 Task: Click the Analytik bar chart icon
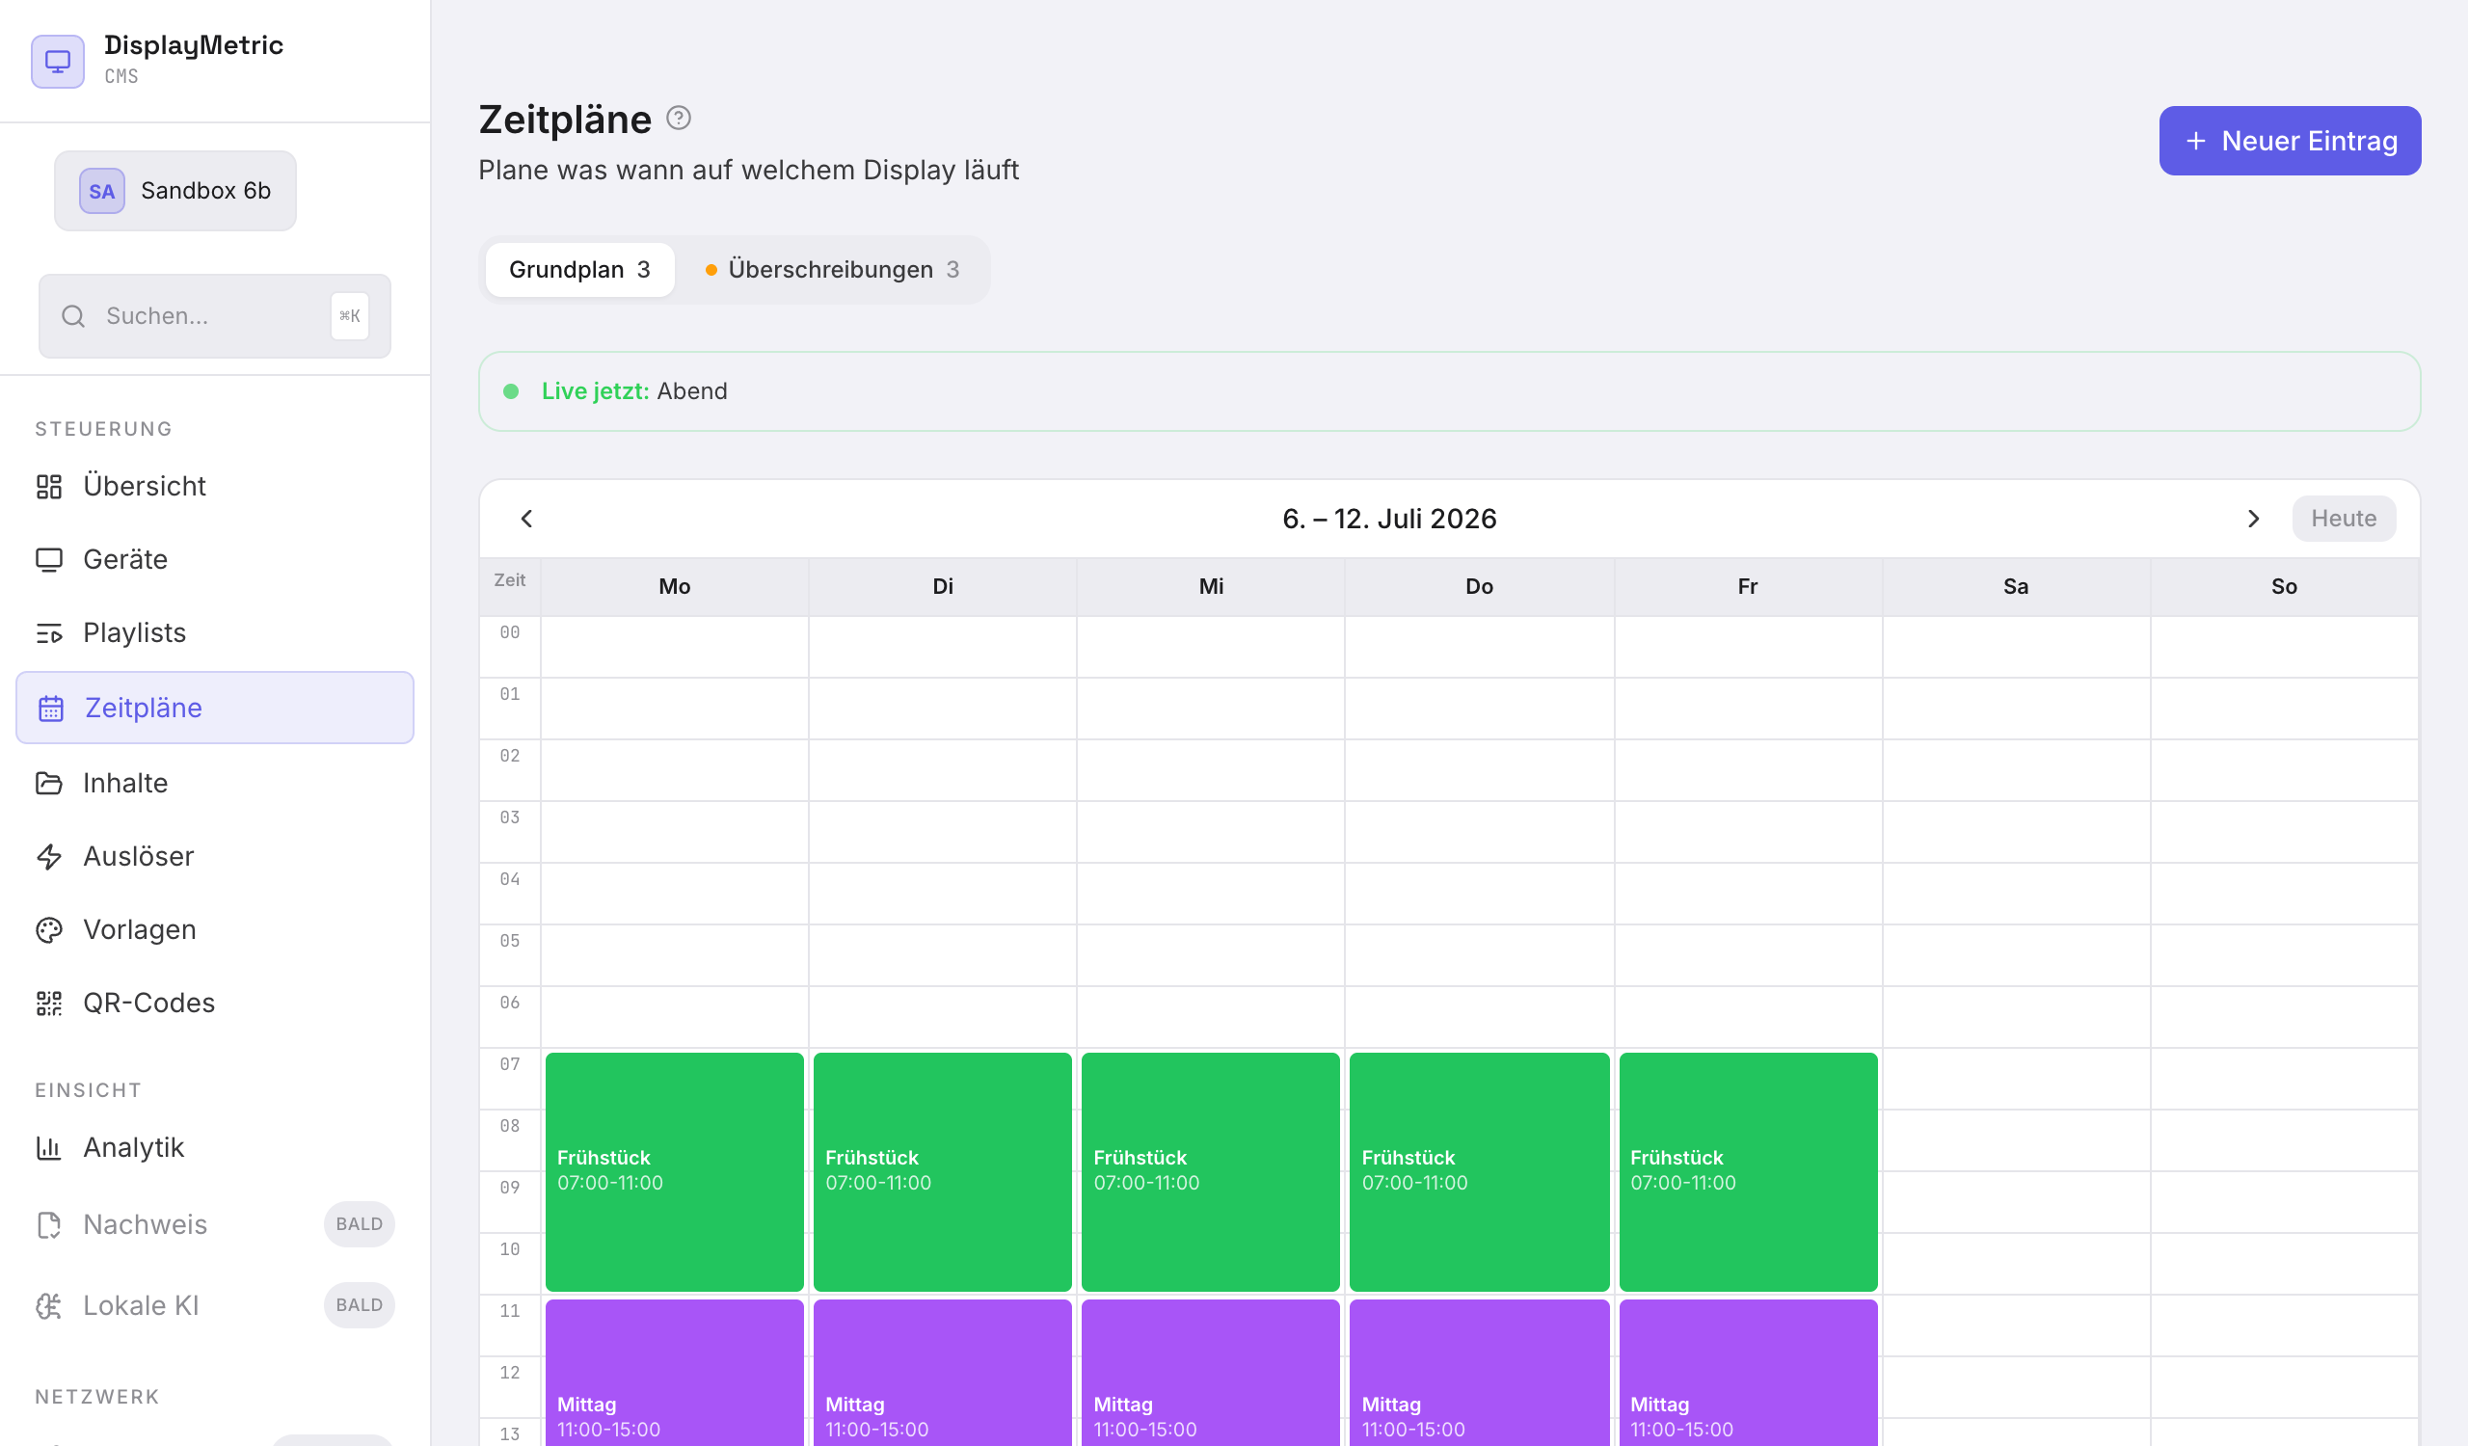[49, 1147]
